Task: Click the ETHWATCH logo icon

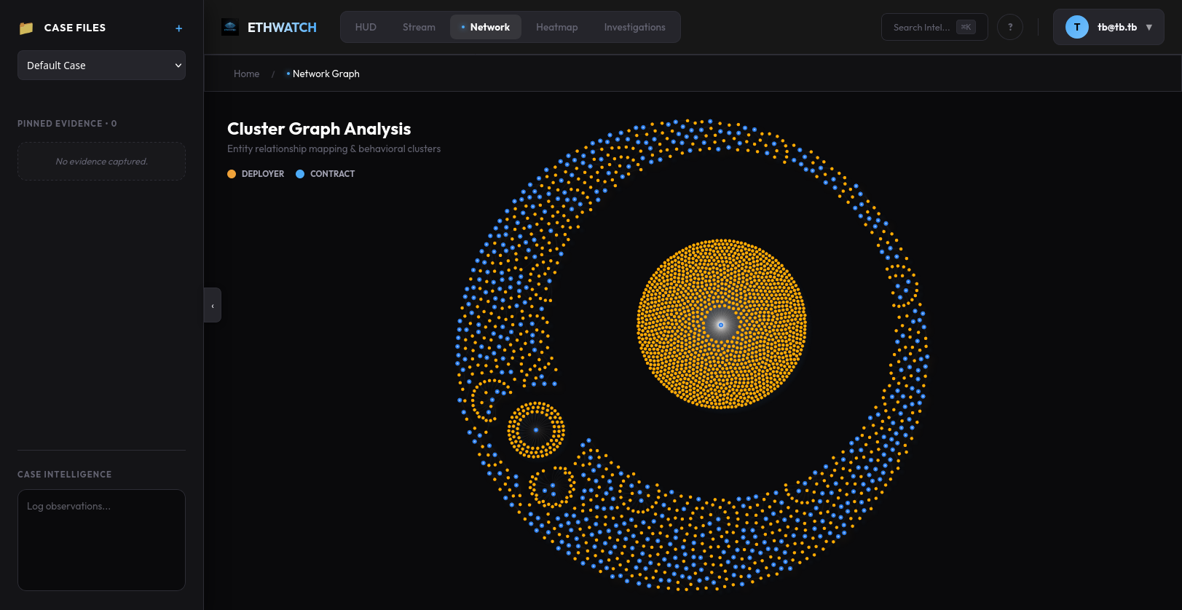Action: click(230, 28)
